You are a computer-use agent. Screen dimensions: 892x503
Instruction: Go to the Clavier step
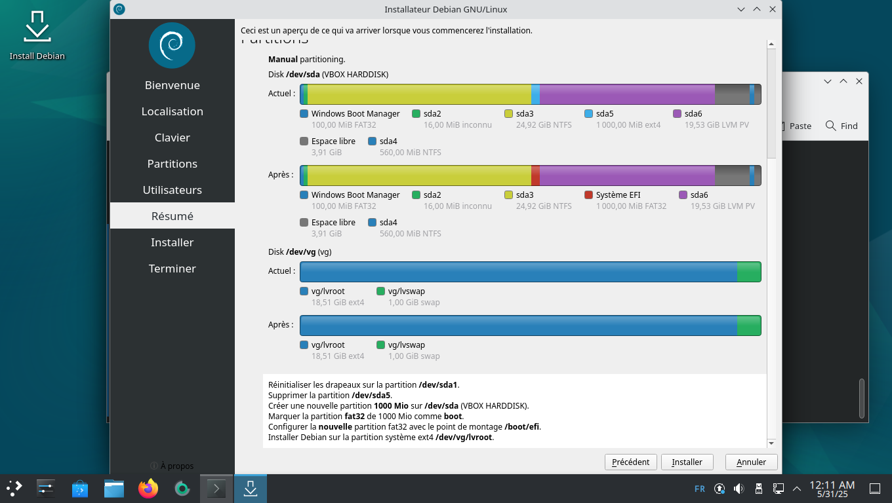172,138
